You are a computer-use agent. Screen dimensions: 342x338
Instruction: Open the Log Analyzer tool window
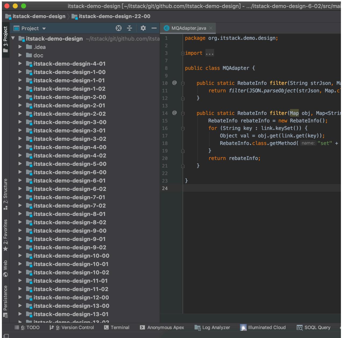coord(212,328)
